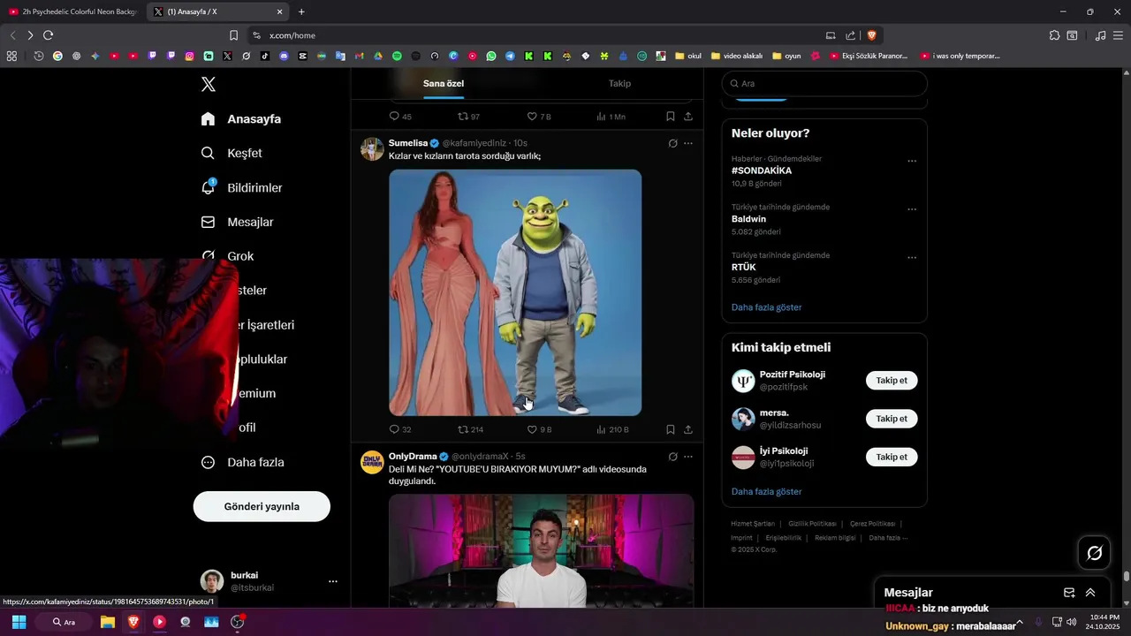Viewport: 1131px width, 636px height.
Task: Open the Keşfet search page
Action: [x=232, y=153]
